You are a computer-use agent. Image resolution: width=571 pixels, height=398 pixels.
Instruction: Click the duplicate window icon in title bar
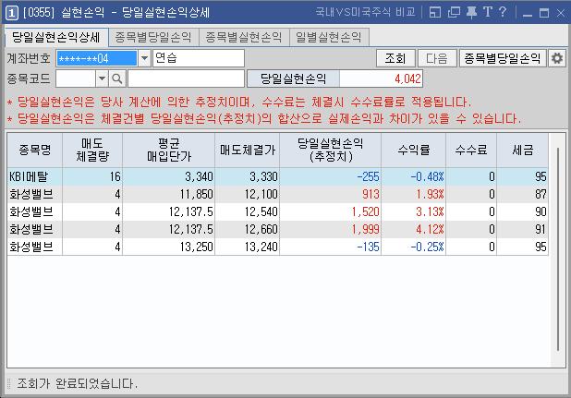point(454,13)
